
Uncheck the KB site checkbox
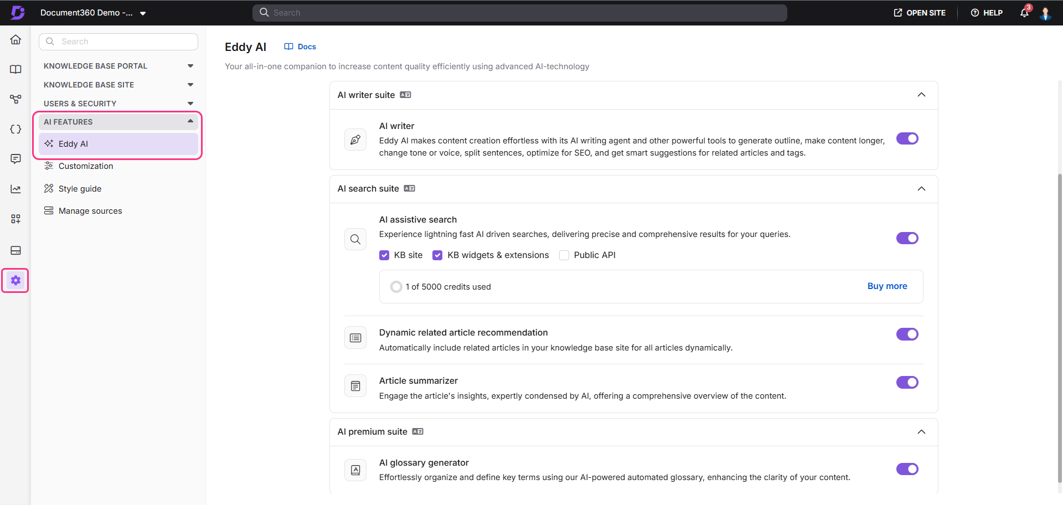click(x=384, y=255)
